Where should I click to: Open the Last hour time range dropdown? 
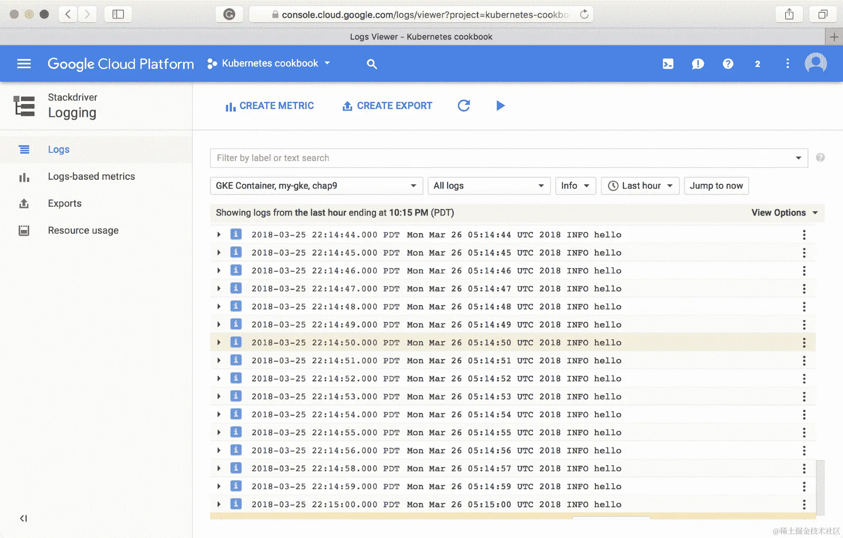tap(640, 186)
